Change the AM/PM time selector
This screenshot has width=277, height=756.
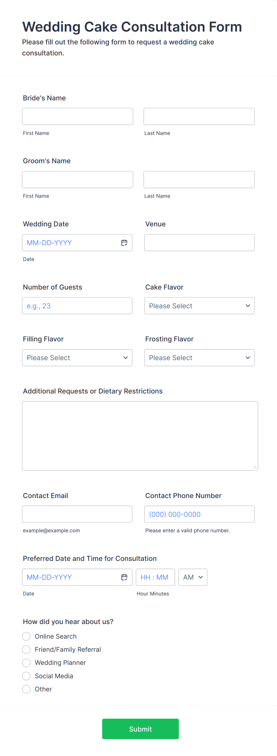click(193, 577)
